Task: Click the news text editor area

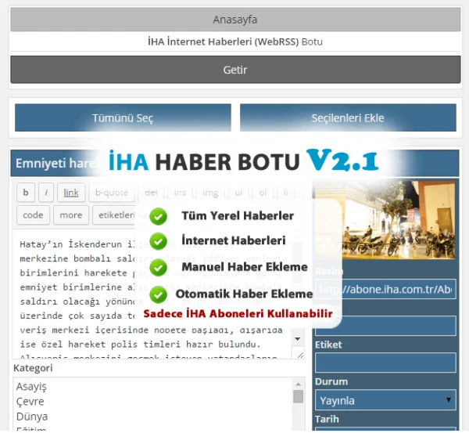Action: coord(152,294)
